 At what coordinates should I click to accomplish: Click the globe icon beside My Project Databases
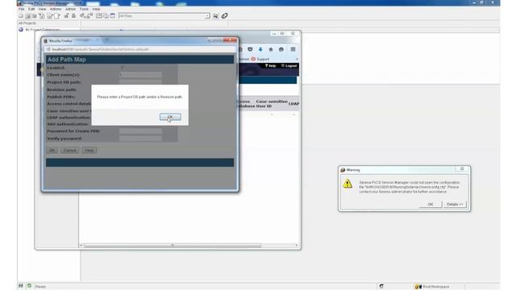tap(21, 30)
